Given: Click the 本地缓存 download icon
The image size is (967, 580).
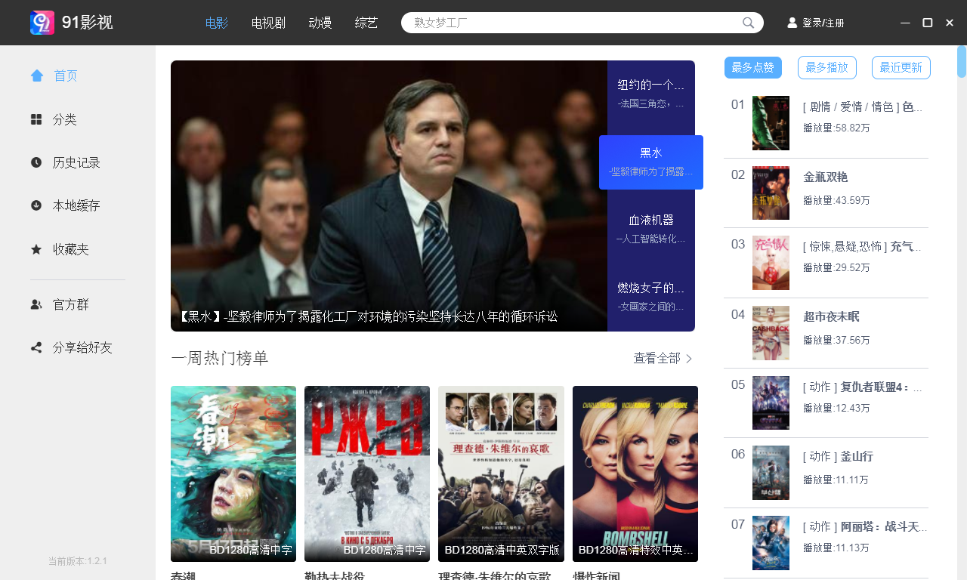Looking at the screenshot, I should (x=36, y=205).
